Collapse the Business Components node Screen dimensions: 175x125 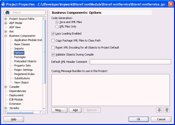point(5,36)
